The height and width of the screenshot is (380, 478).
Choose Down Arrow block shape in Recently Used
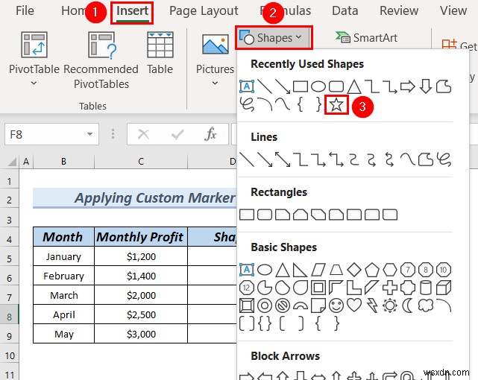[426, 86]
